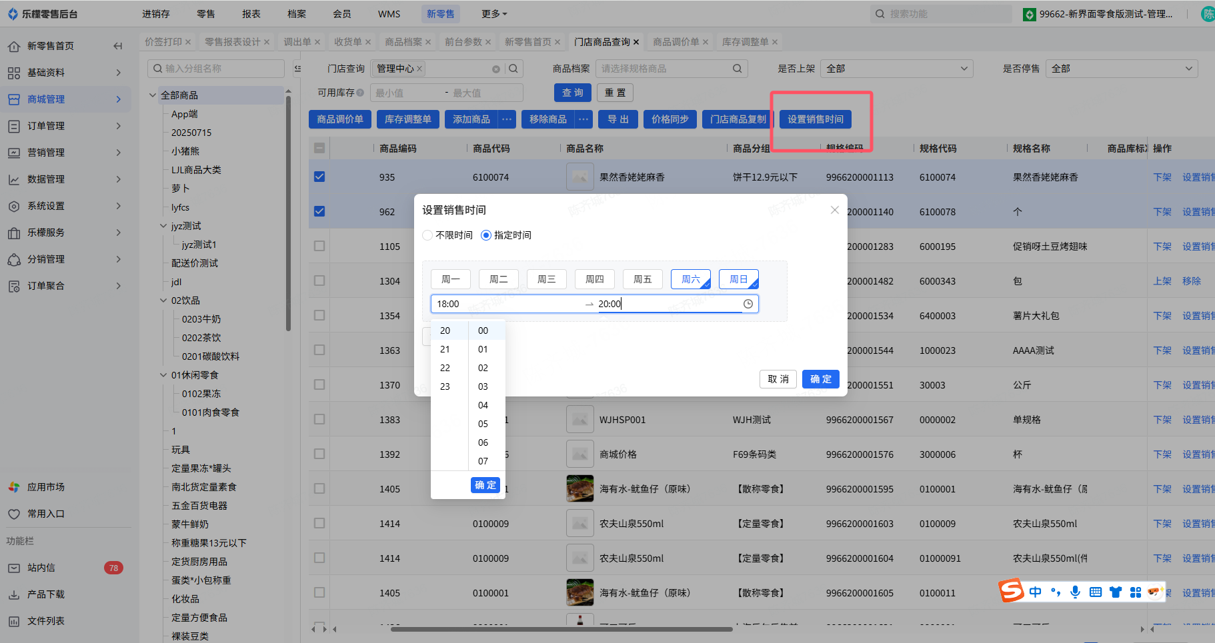Click the 设置销售时间 toolbar button
This screenshot has width=1215, height=643.
pos(816,119)
